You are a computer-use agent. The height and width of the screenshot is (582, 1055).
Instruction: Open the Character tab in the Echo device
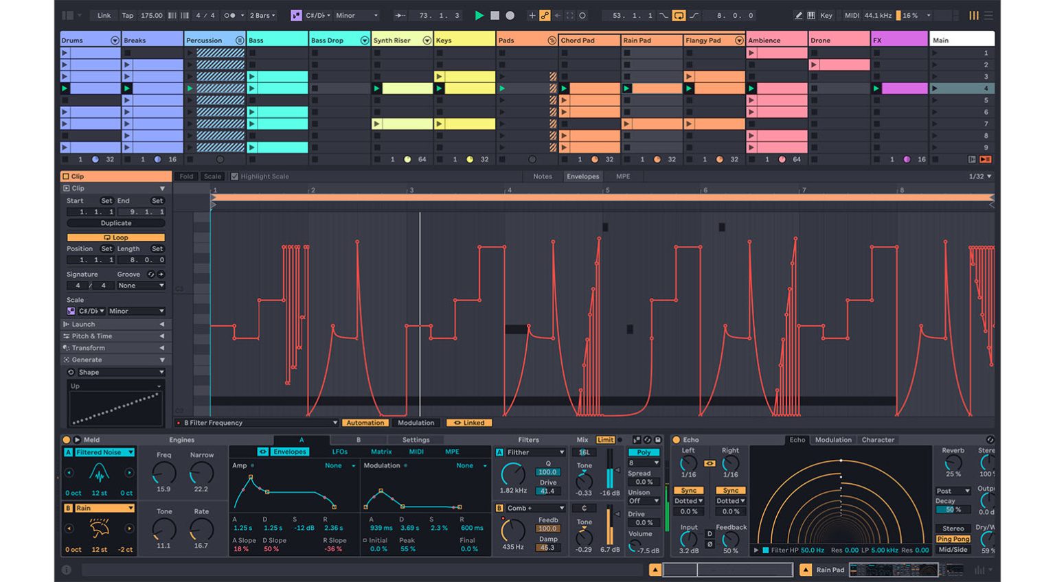click(878, 440)
